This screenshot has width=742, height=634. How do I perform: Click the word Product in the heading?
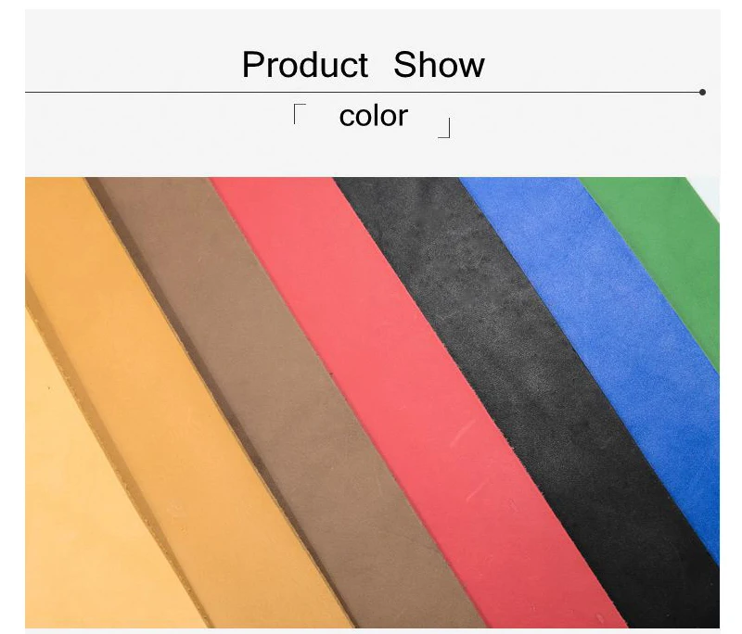click(305, 65)
